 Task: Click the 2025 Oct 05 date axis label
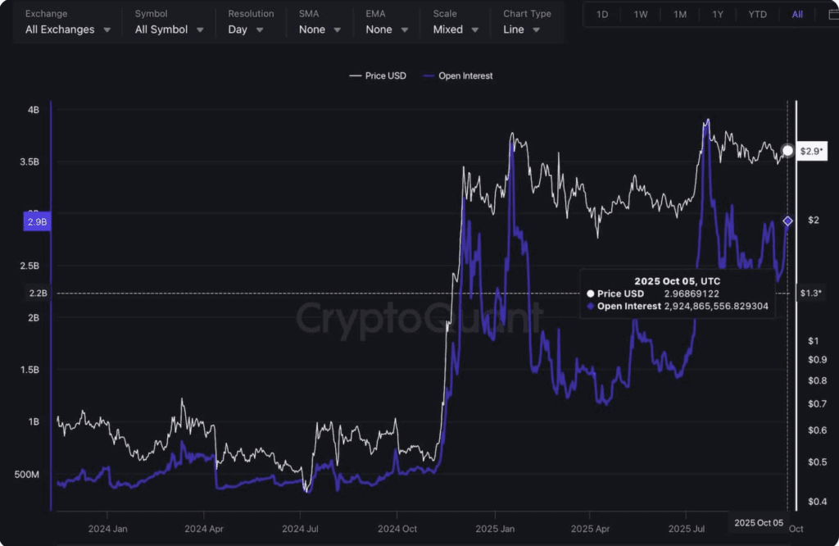coord(758,523)
